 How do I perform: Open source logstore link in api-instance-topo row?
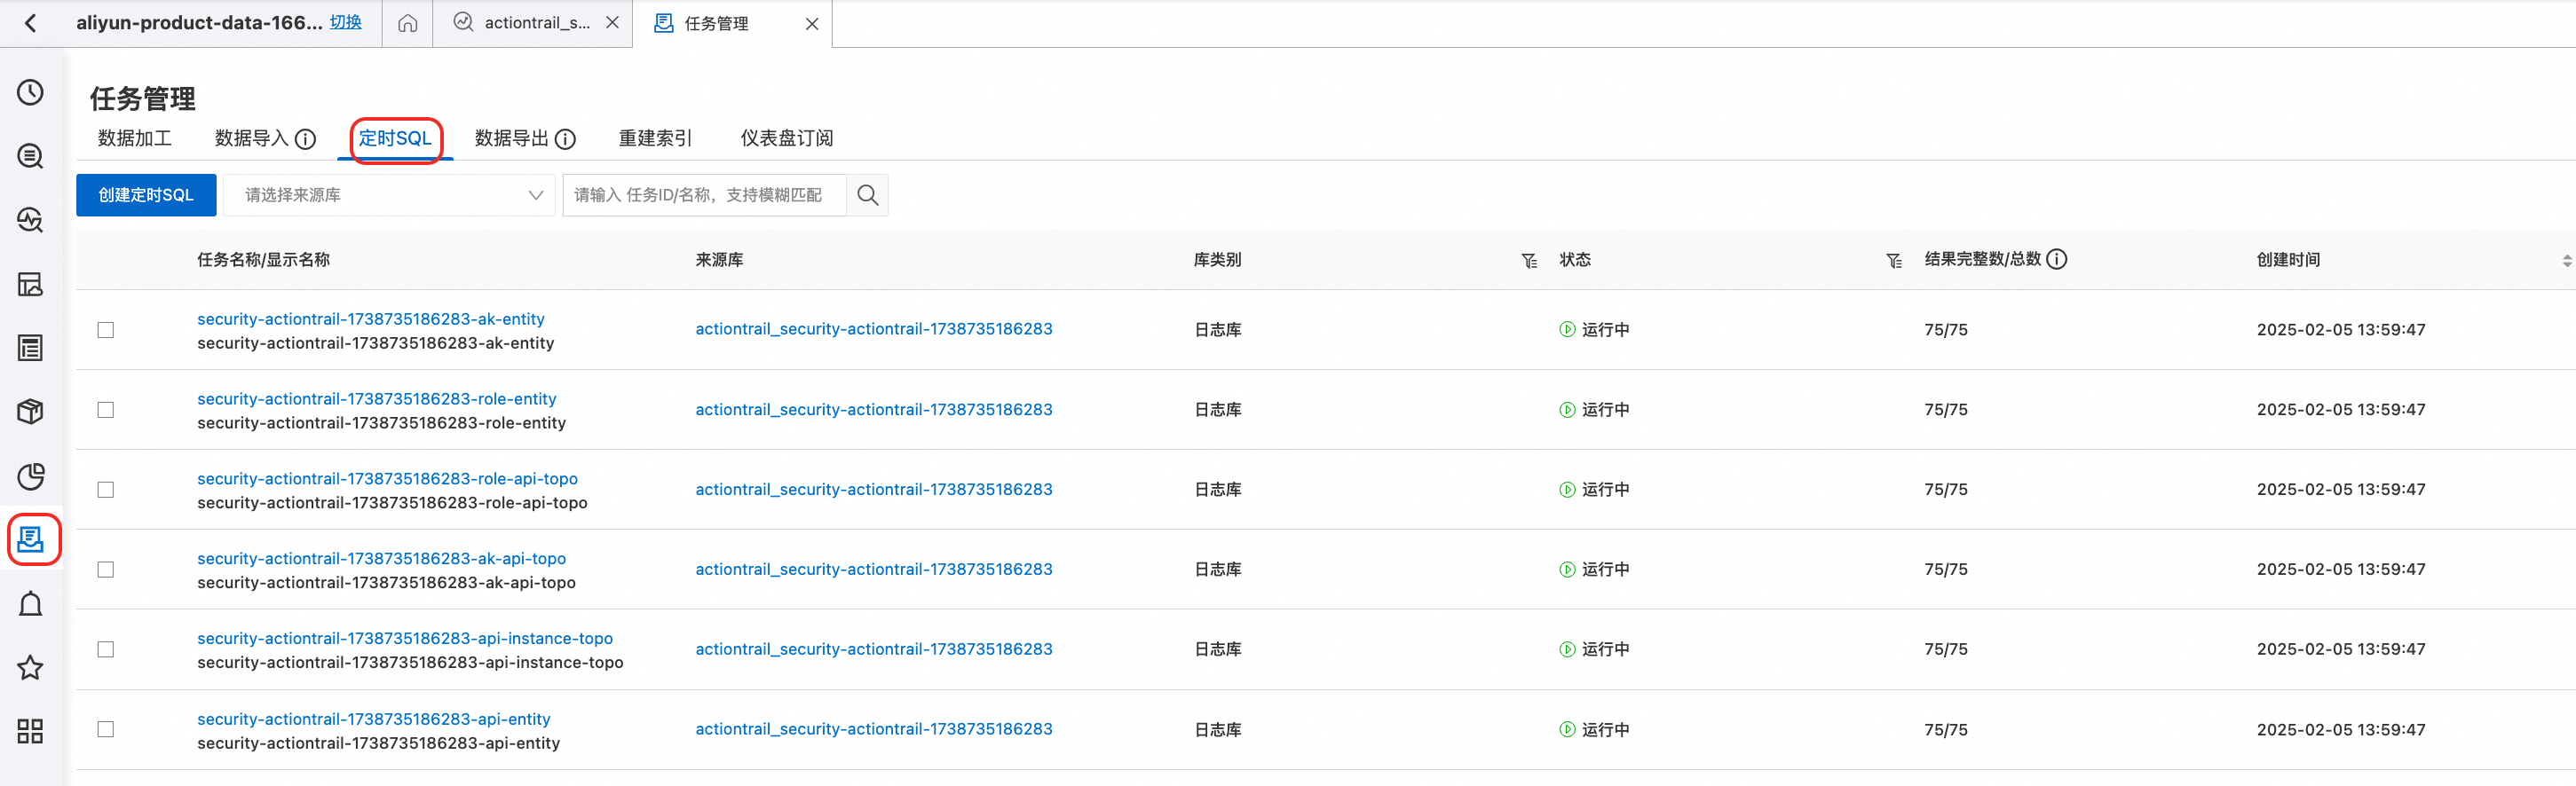tap(874, 650)
